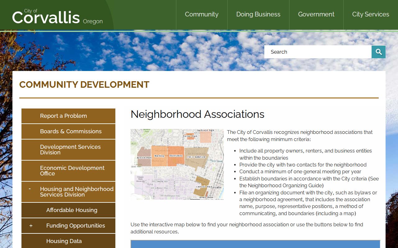
Task: Click inside the Search input field
Action: pyautogui.click(x=318, y=52)
